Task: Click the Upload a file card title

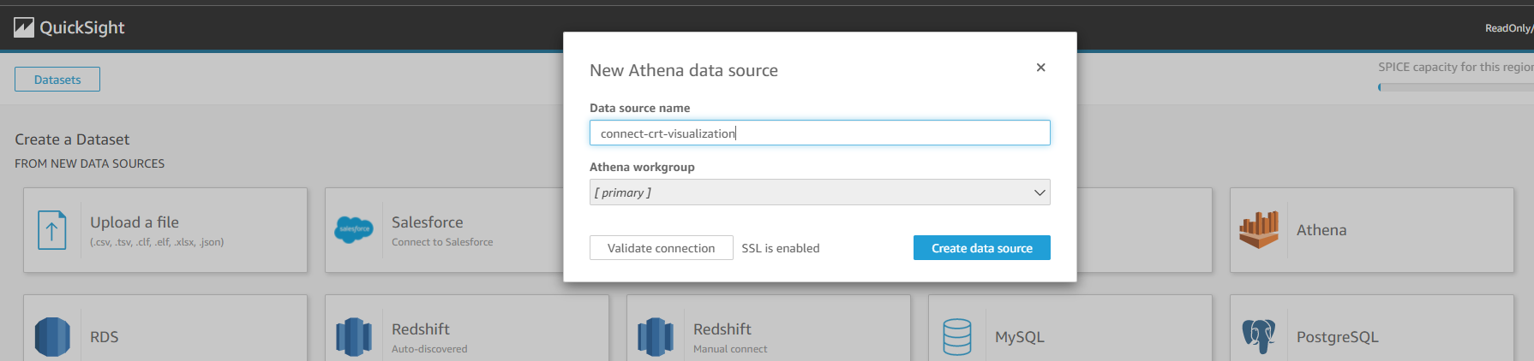Action: pyautogui.click(x=135, y=222)
